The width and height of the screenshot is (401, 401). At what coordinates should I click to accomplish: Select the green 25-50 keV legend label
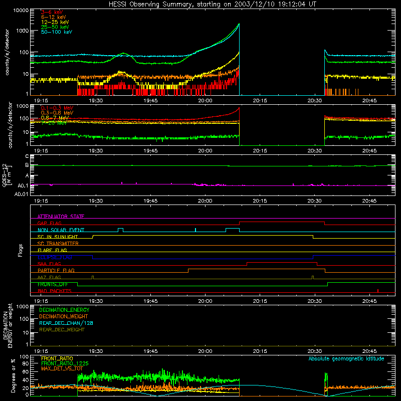pos(55,27)
